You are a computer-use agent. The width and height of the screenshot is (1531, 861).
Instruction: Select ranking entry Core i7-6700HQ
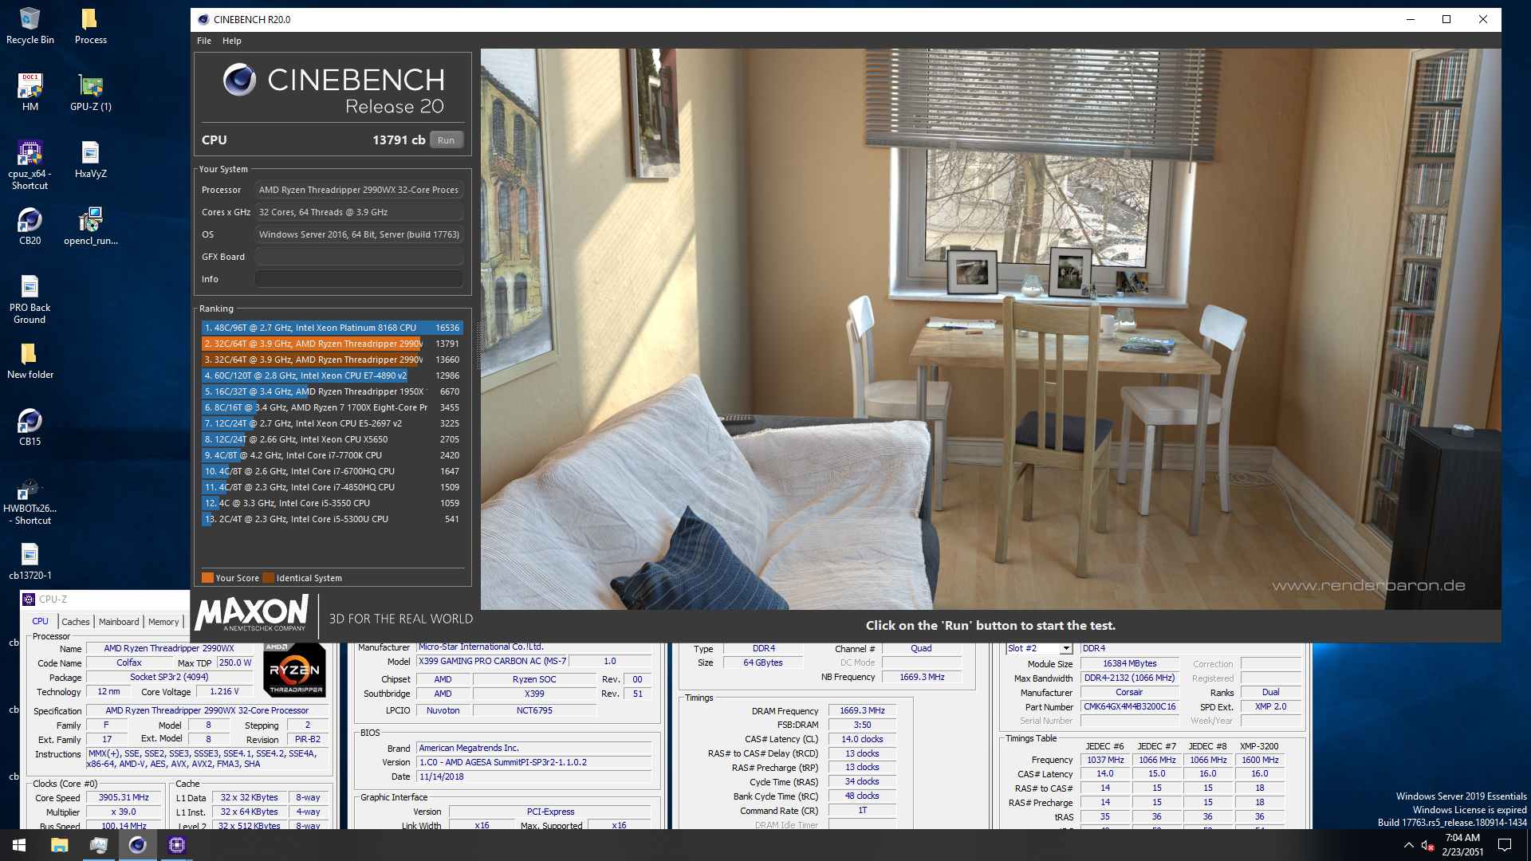332,471
